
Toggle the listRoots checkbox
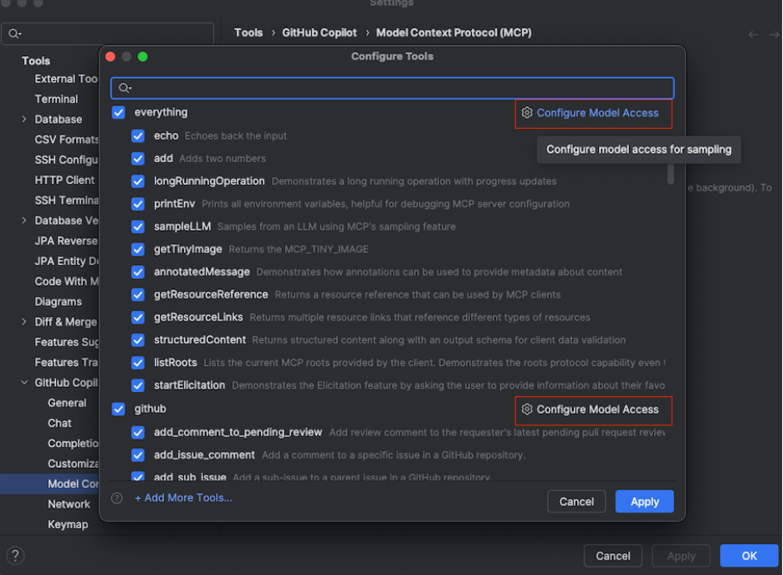click(138, 363)
